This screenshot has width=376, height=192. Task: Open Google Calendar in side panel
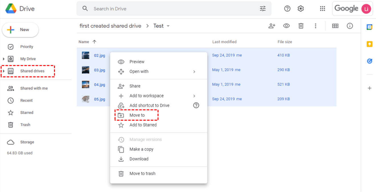tap(369, 27)
